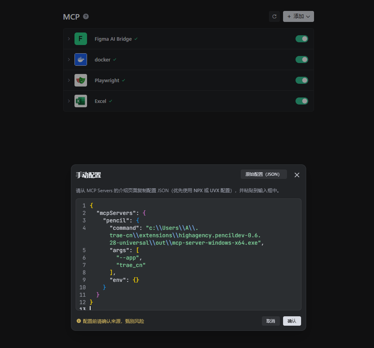Disable the Figma AI Bridge toggle
The image size is (374, 348).
click(301, 39)
